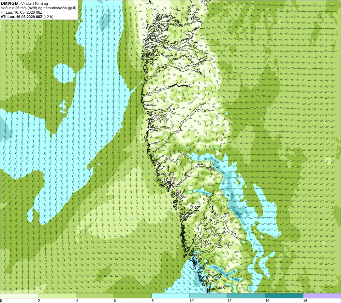The height and width of the screenshot is (303, 341).
Task: Click the "12" label under the color scale
Action: (229, 301)
